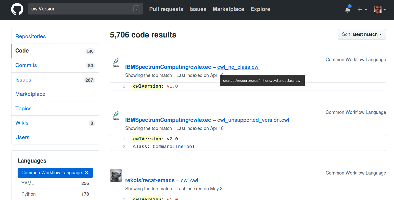Click the highlighted cwlVersion in the v2.0 snippet

click(147, 139)
